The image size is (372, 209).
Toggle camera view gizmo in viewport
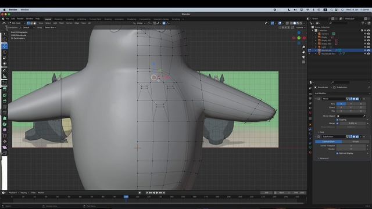point(303,57)
